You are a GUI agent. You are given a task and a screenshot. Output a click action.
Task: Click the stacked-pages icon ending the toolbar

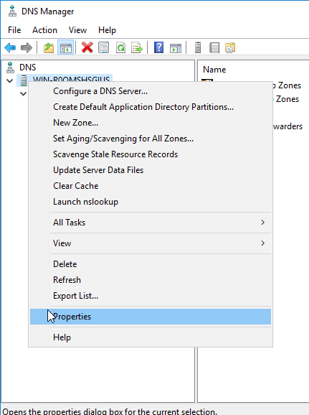pos(230,48)
